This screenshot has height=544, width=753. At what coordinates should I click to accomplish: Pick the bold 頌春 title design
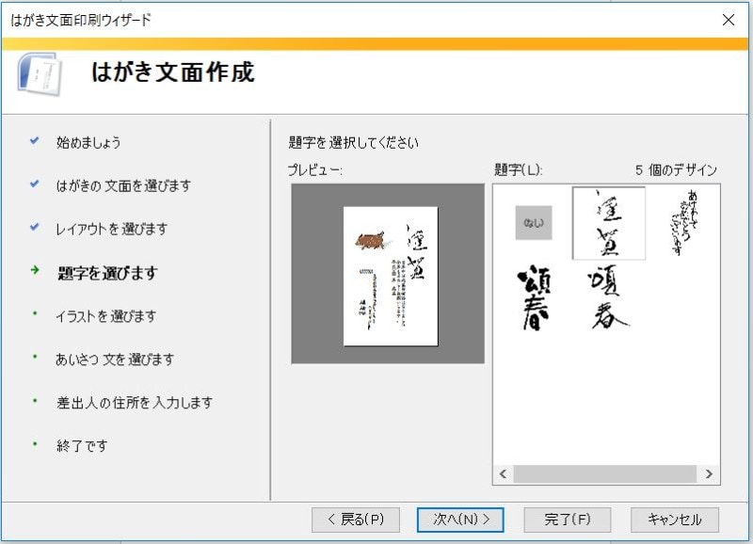[x=534, y=297]
